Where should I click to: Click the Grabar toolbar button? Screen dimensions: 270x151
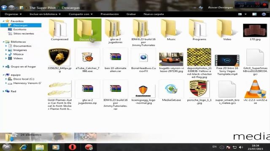pos(131,14)
